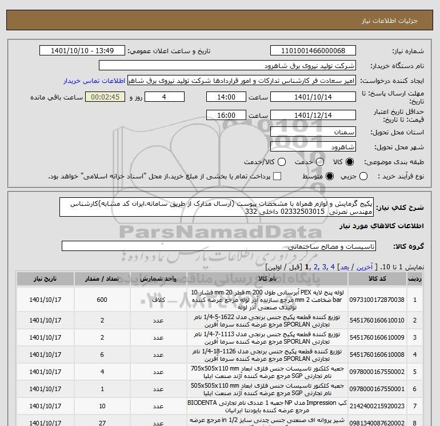Click the شرح کلی نیاز description box
This screenshot has width=440, height=426.
217,207
